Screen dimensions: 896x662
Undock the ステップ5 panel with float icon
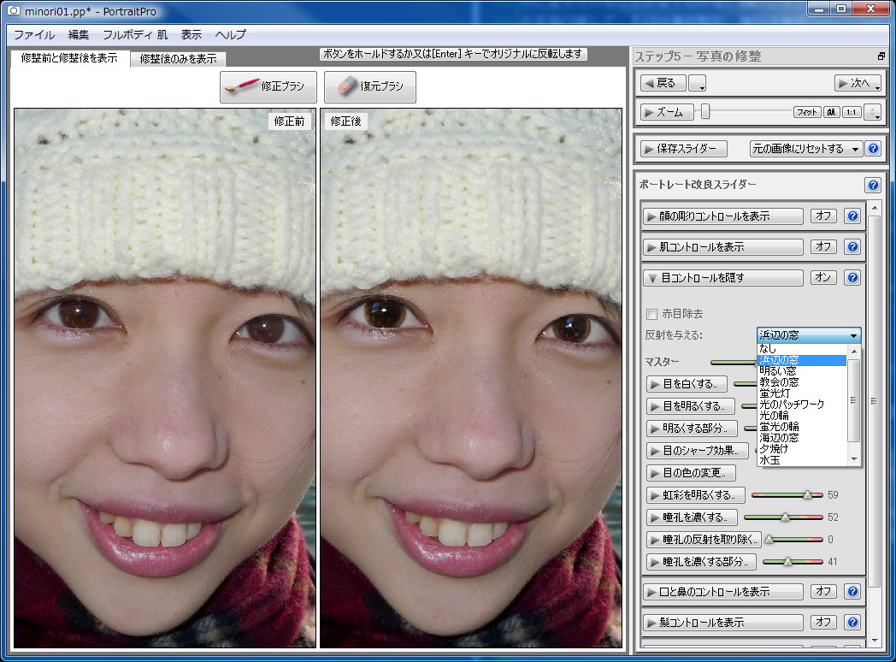(x=881, y=56)
